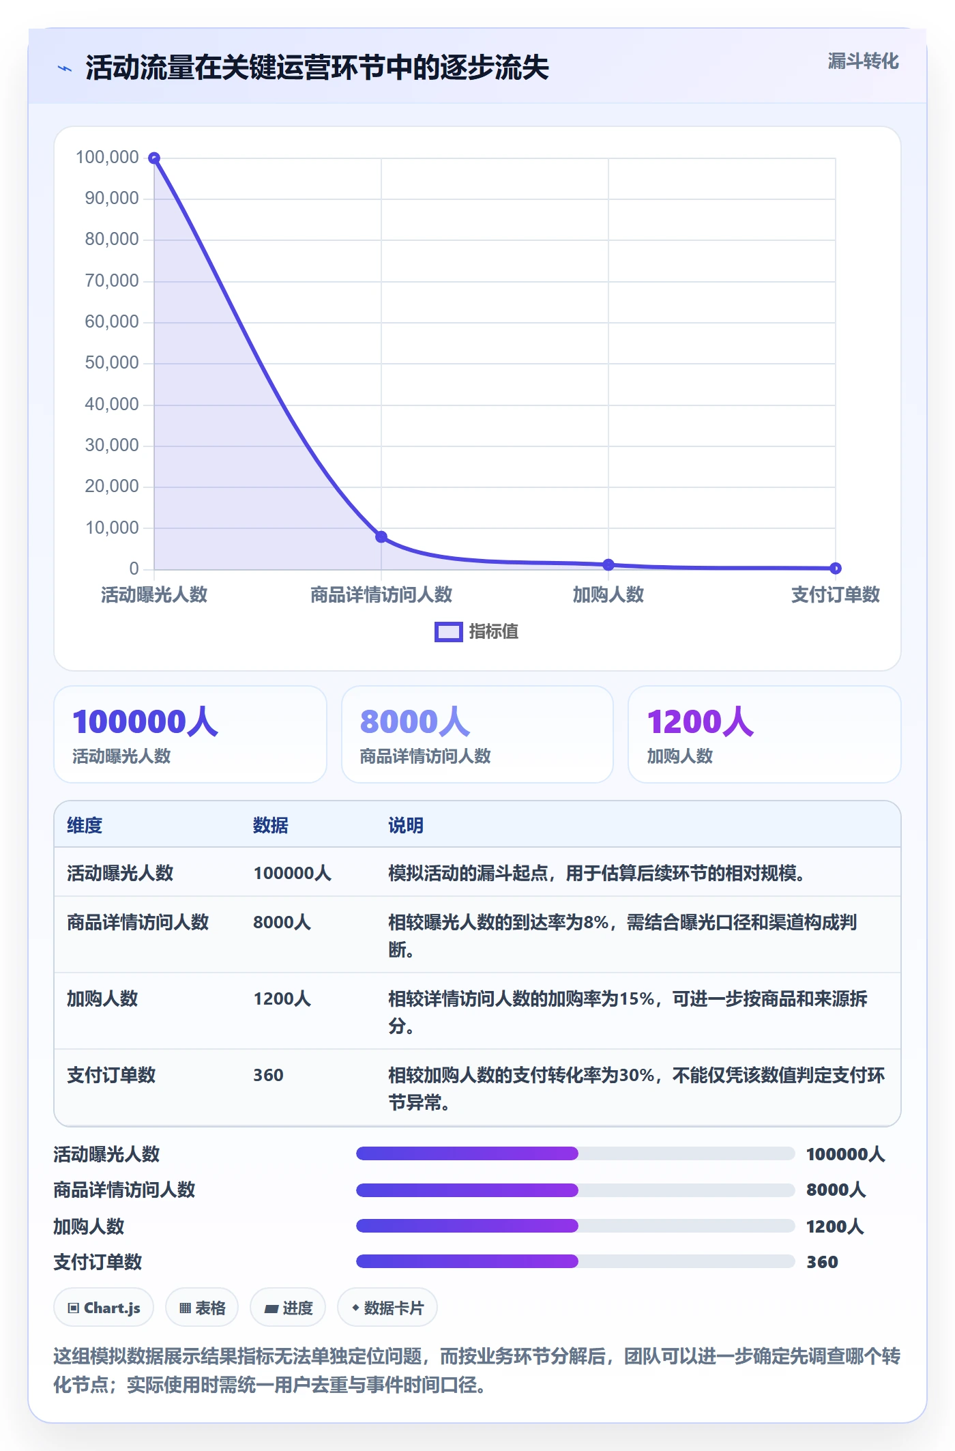955x1451 pixels.
Task: Toggle the 指标值 legend color box
Action: (x=448, y=632)
